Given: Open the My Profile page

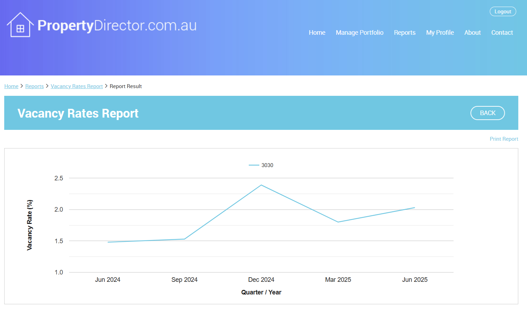Looking at the screenshot, I should (x=440, y=33).
